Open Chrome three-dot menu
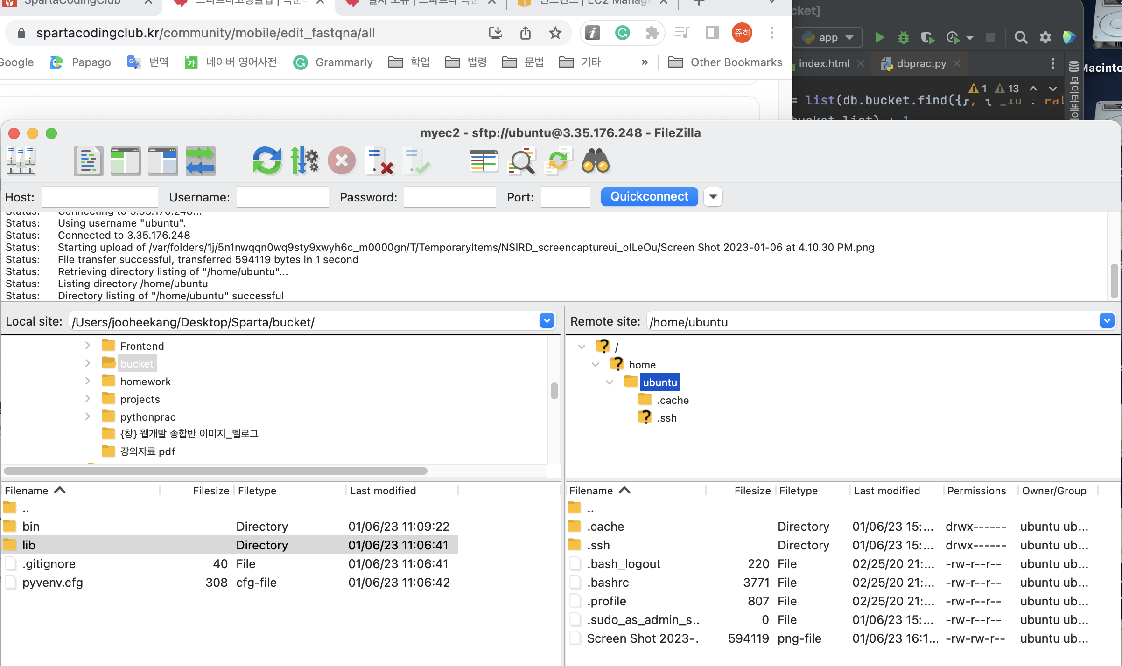The image size is (1122, 666). (x=771, y=33)
